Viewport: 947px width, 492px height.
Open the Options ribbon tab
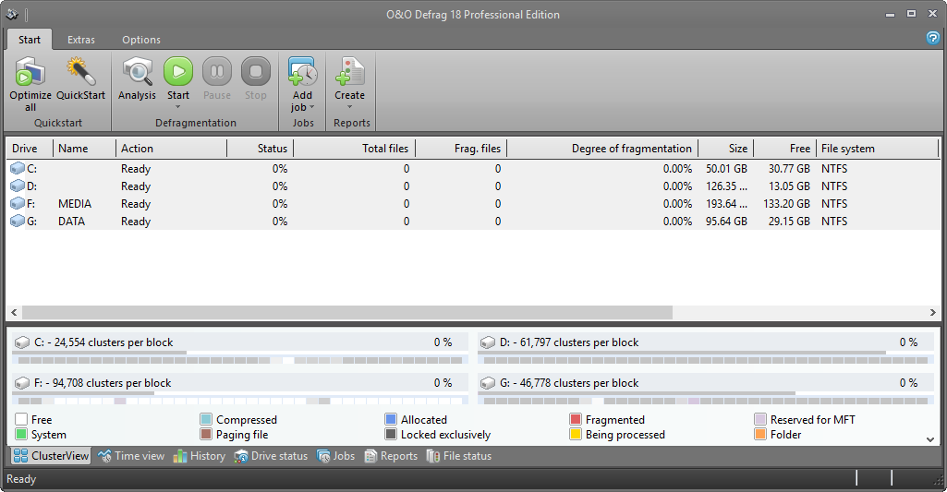tap(141, 40)
